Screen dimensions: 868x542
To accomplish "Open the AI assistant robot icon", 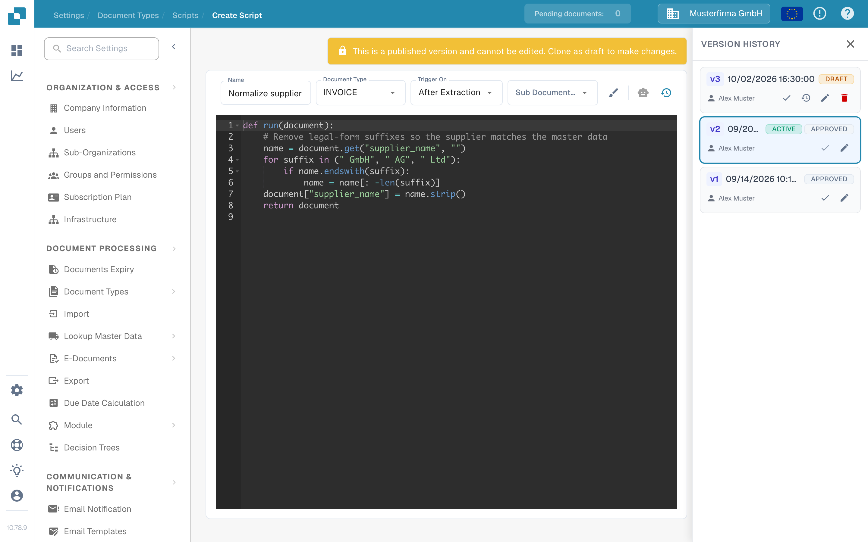I will [643, 93].
